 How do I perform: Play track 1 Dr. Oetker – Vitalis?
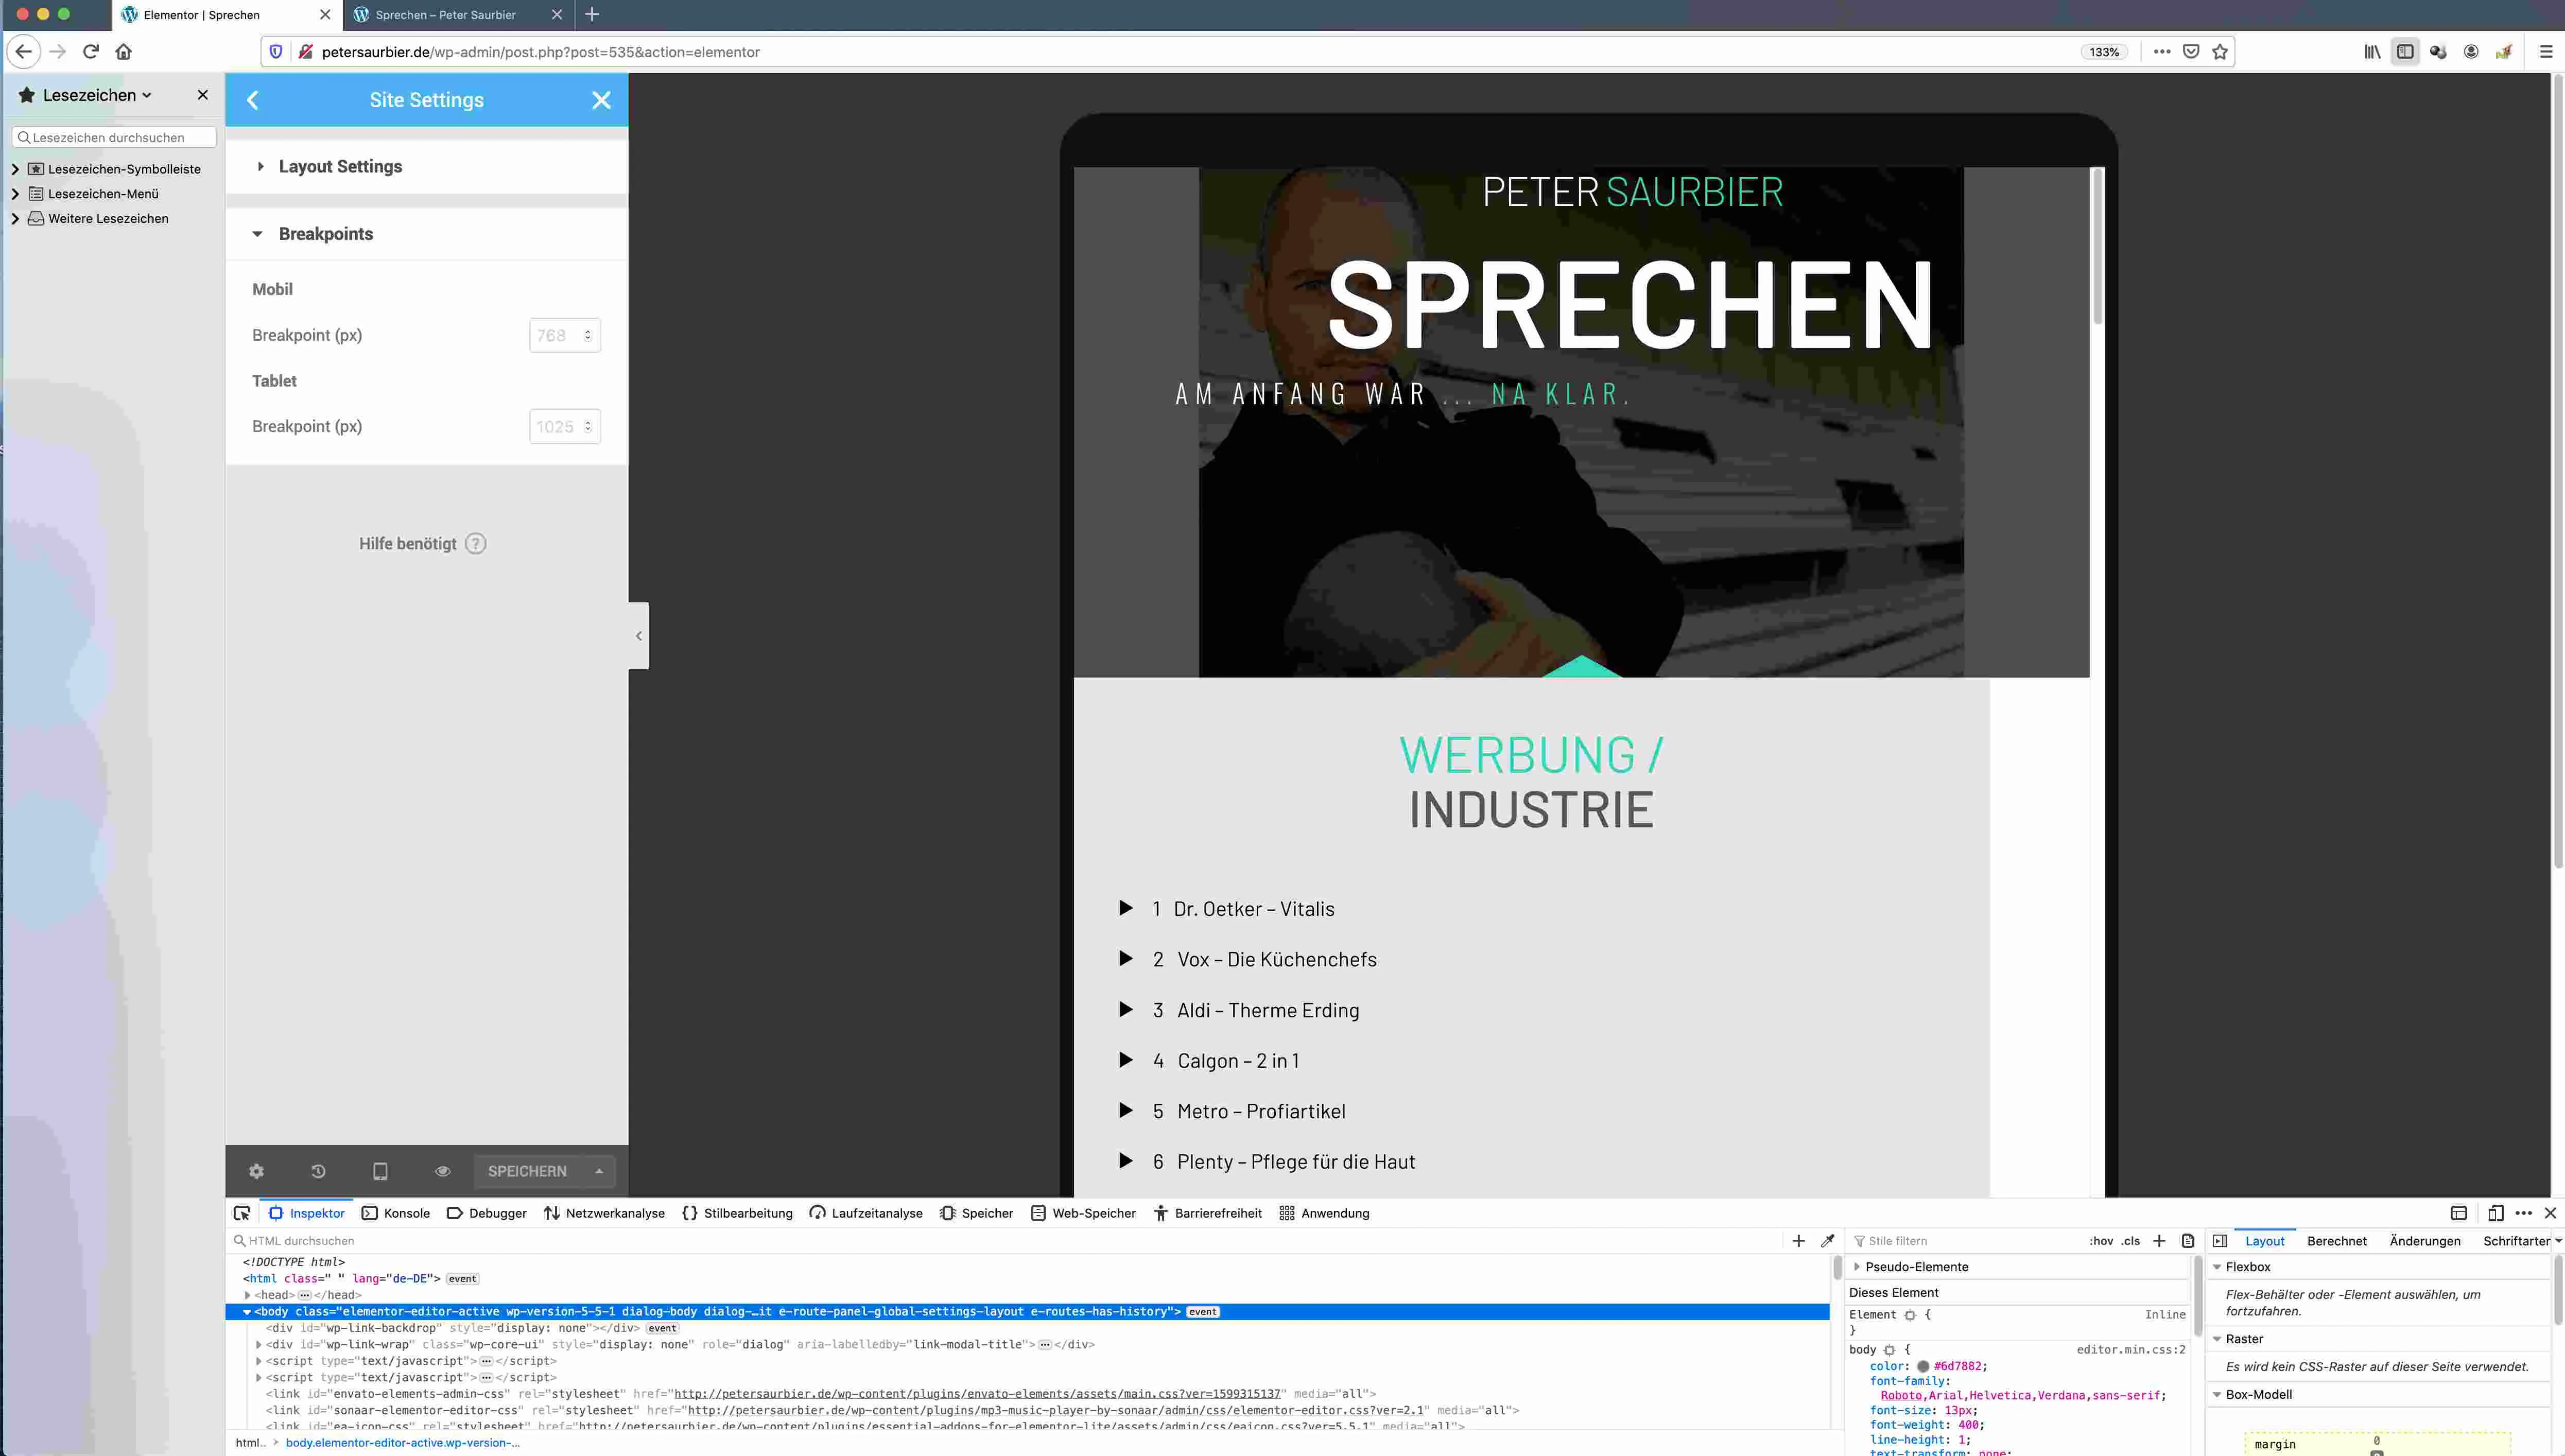(1126, 908)
